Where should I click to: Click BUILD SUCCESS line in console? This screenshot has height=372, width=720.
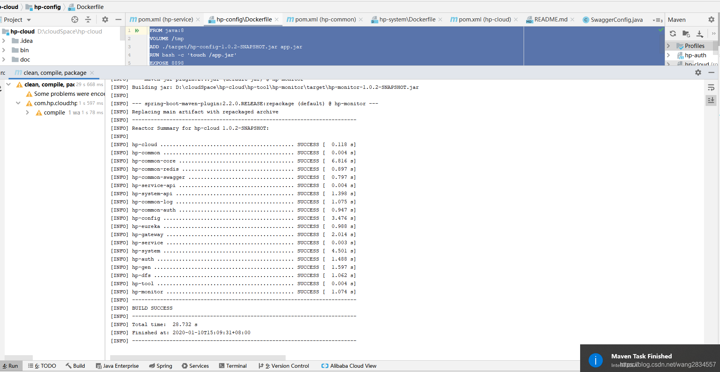point(152,308)
